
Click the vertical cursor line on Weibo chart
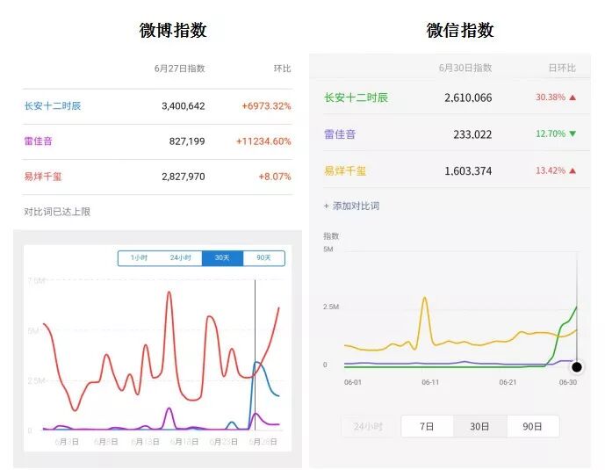click(255, 355)
